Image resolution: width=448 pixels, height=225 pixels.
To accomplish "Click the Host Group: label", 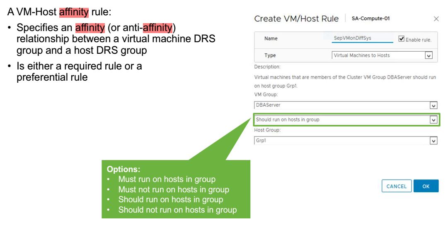I will click(267, 130).
